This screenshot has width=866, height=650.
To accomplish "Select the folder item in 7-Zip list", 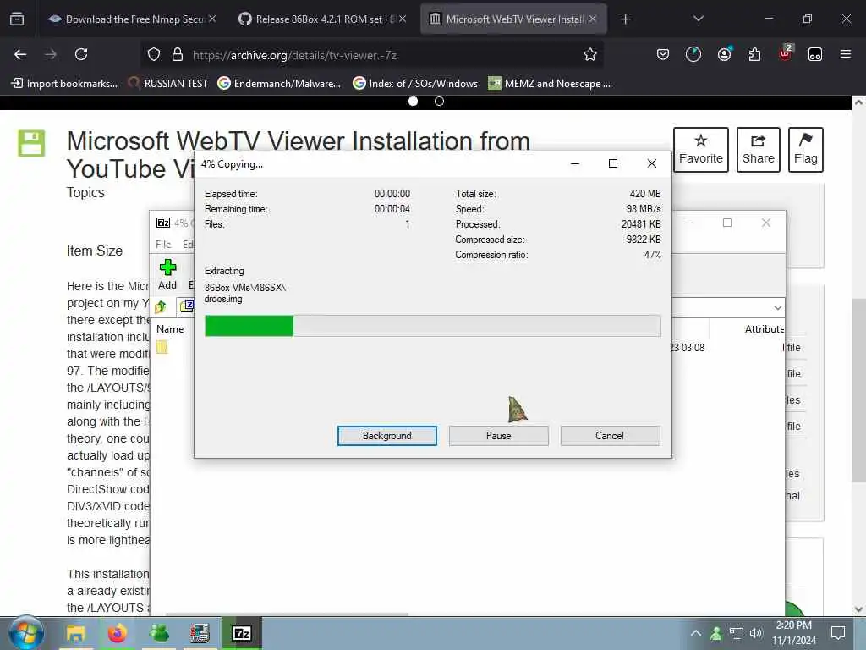I will click(x=162, y=347).
